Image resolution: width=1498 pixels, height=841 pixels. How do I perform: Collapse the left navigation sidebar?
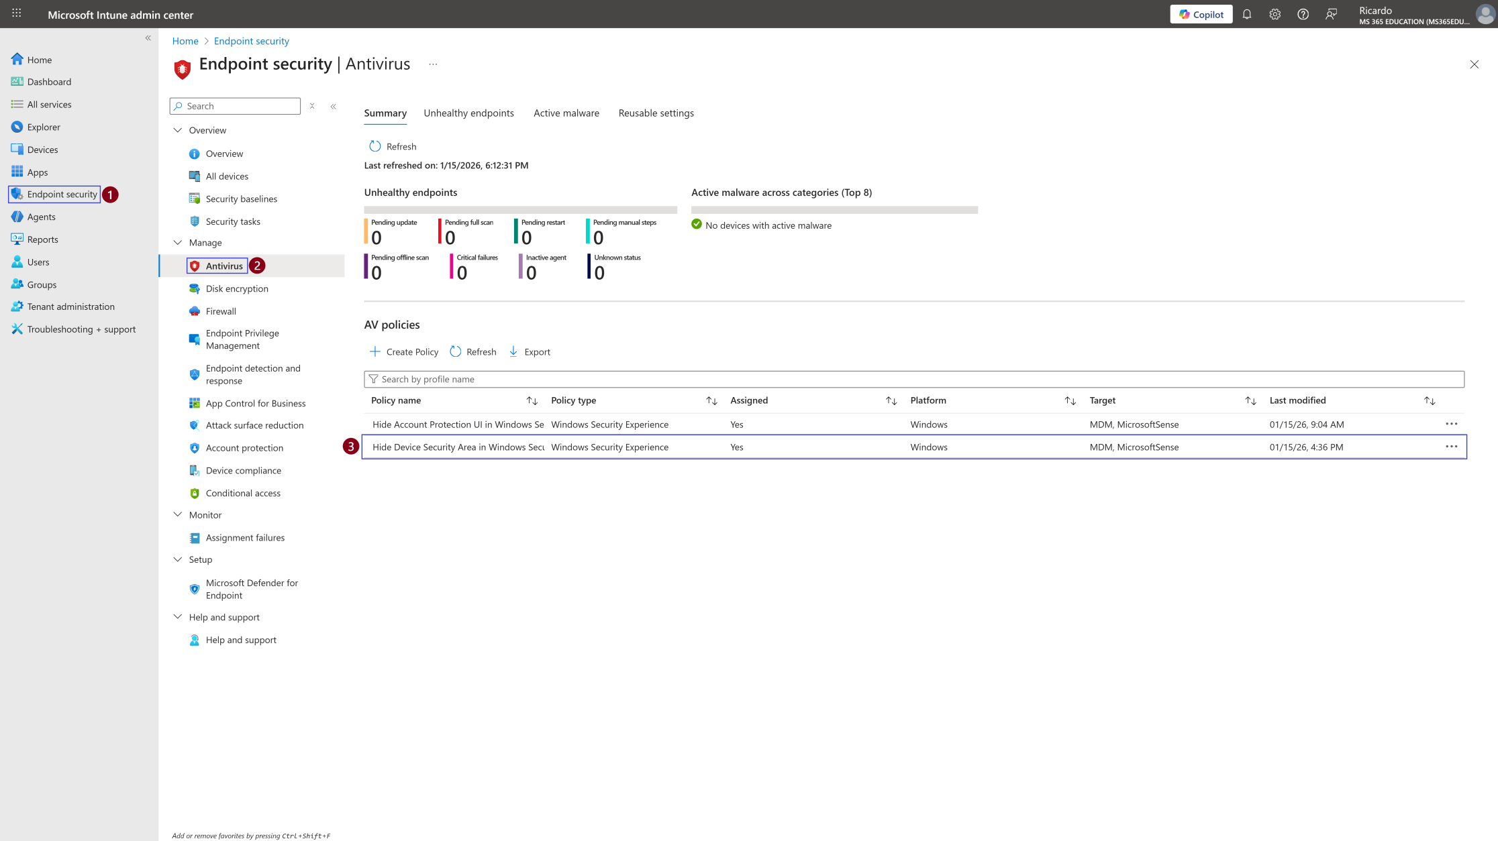pyautogui.click(x=148, y=38)
